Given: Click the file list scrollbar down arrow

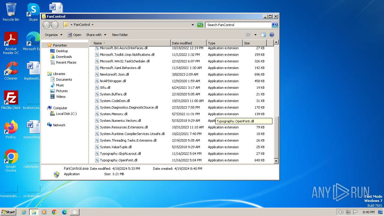Looking at the screenshot, I should pos(276,161).
